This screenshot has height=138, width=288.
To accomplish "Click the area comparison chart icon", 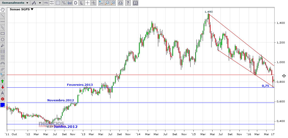I will pyautogui.click(x=70, y=3).
